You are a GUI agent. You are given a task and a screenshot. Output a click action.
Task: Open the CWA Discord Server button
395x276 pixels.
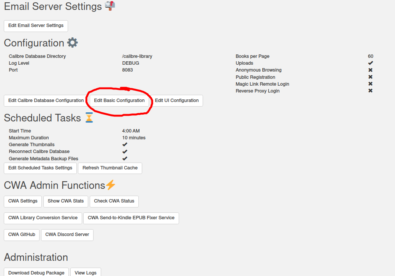(67, 235)
